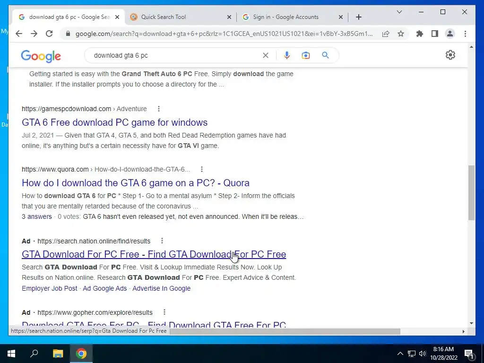This screenshot has height=363, width=484.
Task: Submit search with magnifier icon
Action: click(x=325, y=55)
